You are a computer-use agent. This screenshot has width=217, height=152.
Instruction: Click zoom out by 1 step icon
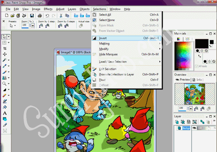[41, 26]
